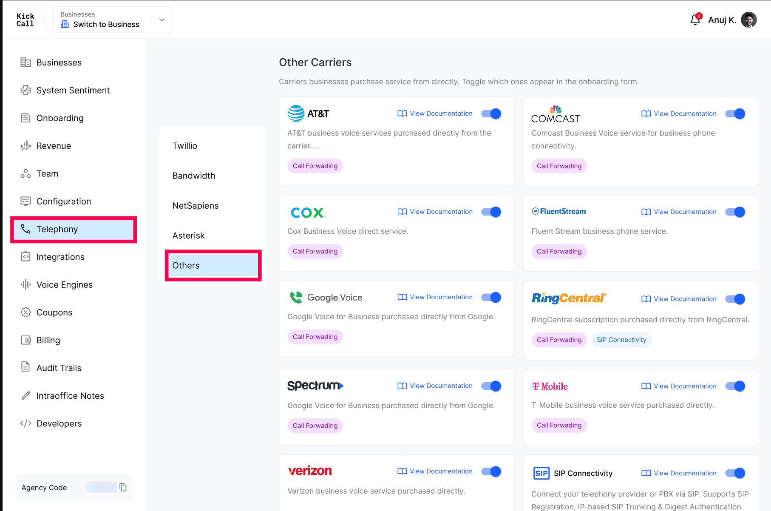Click T-Mobile's Call Forwading tag

[559, 425]
